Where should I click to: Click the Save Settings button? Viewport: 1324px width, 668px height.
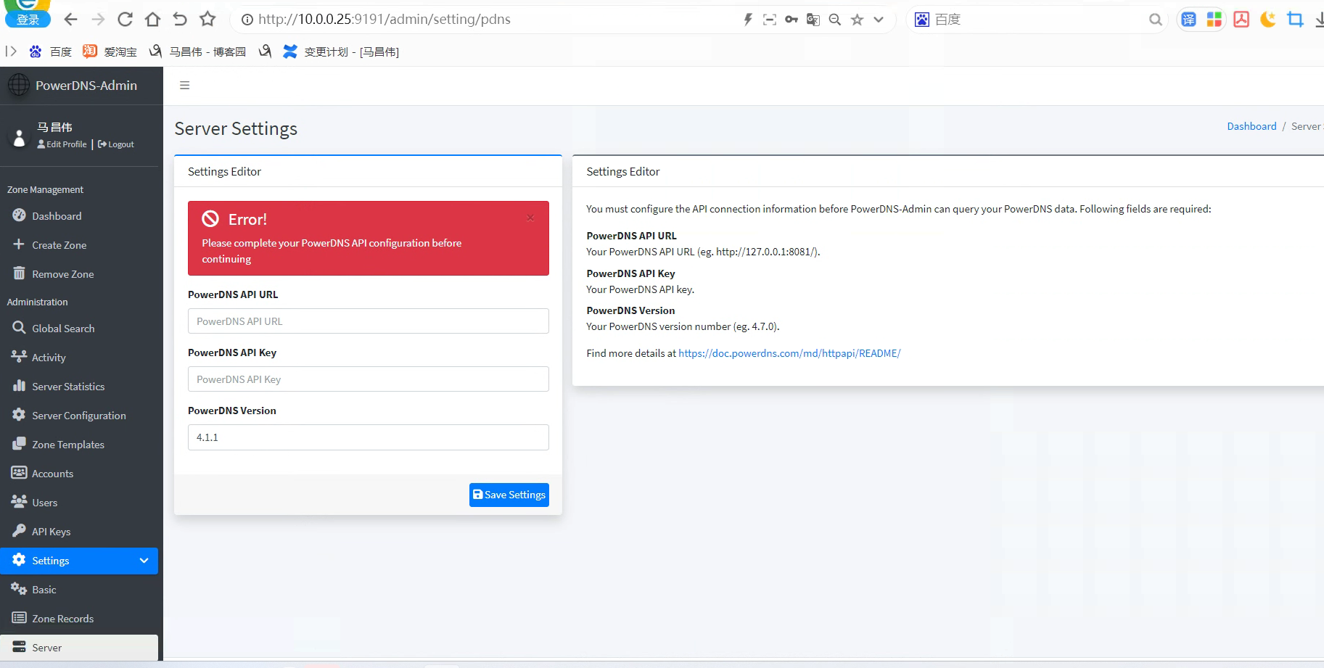[509, 495]
